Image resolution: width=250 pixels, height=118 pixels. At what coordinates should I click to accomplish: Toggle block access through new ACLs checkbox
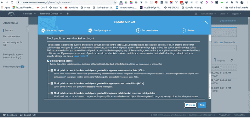click(52, 70)
